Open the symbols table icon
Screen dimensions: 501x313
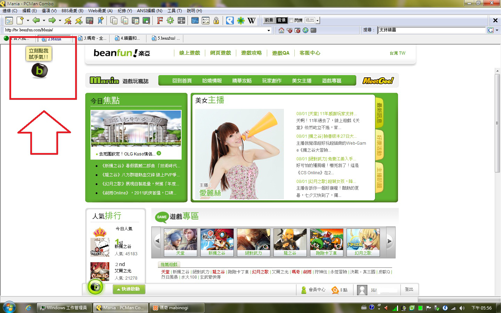click(206, 21)
